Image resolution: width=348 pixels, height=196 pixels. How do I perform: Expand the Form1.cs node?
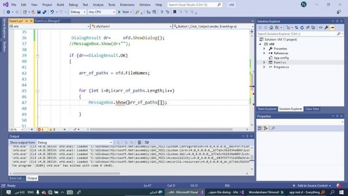264,63
